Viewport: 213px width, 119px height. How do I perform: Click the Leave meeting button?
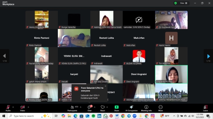(205, 108)
